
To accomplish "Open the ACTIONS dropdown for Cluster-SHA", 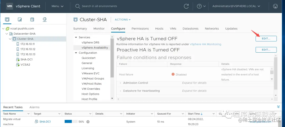I will (123, 20).
